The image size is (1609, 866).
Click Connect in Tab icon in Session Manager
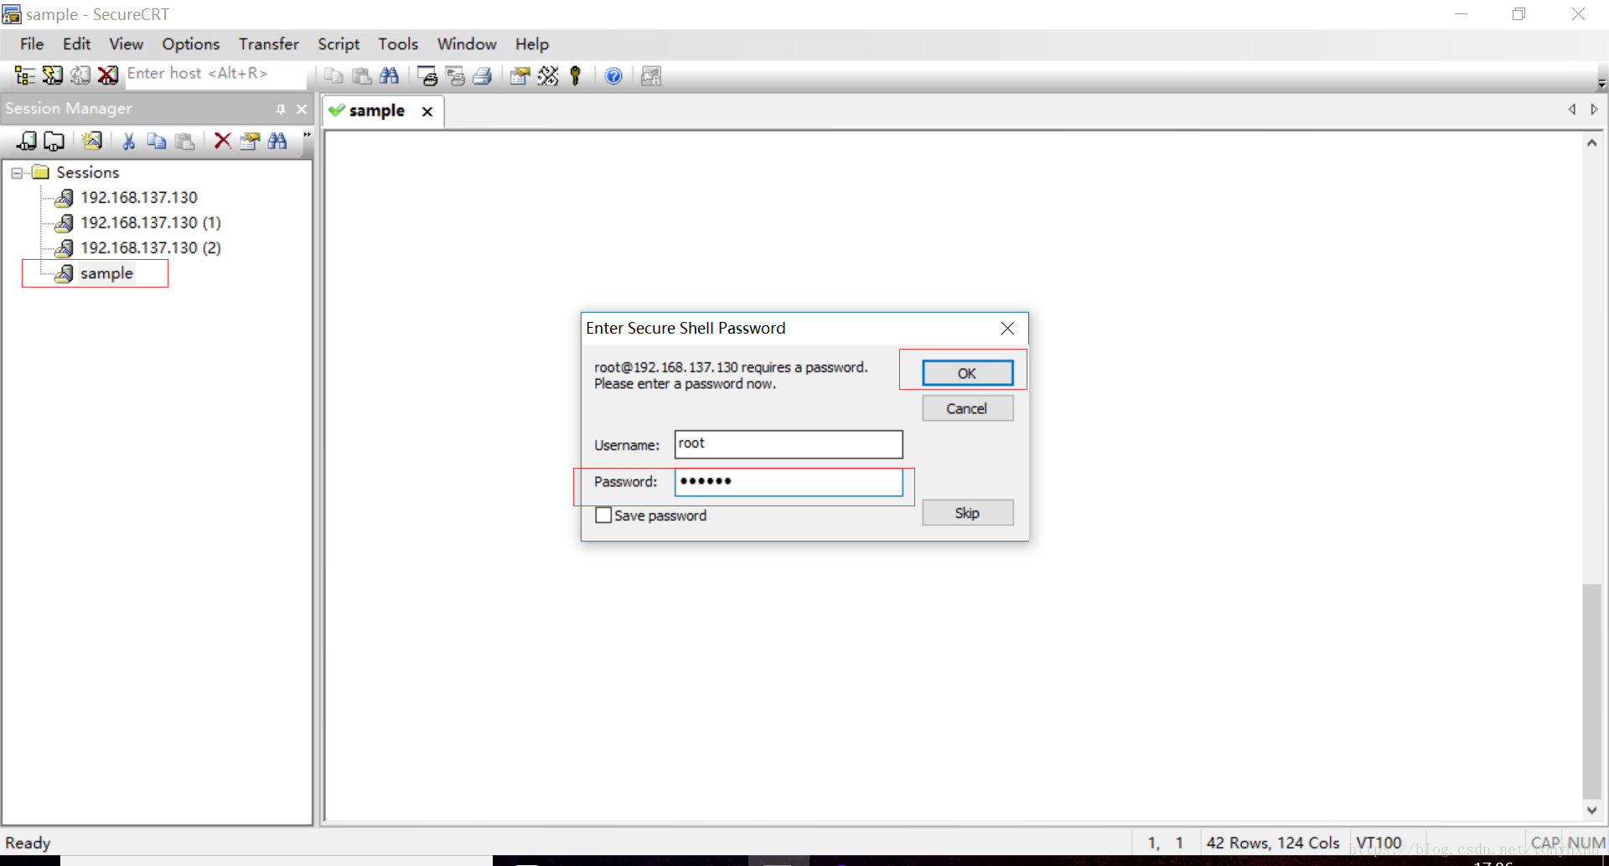[x=54, y=141]
